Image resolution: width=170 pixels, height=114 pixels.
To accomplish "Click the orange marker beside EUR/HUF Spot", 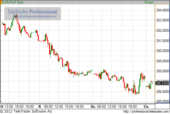I will coord(1,2).
